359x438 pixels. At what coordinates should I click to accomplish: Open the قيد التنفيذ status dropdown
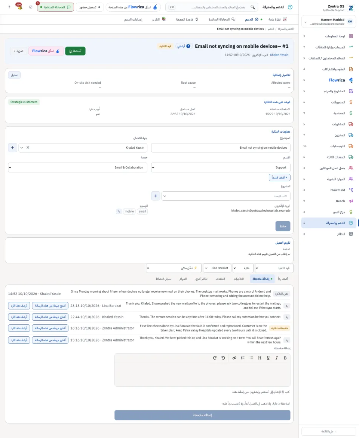pyautogui.click(x=274, y=268)
